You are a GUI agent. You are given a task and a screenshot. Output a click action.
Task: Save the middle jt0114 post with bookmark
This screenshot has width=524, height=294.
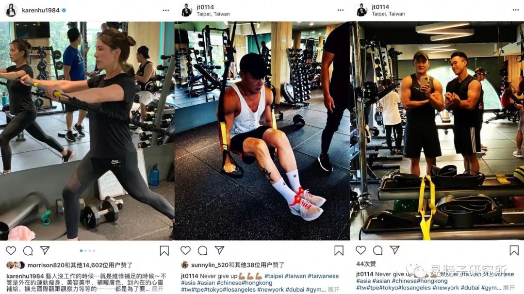click(339, 250)
